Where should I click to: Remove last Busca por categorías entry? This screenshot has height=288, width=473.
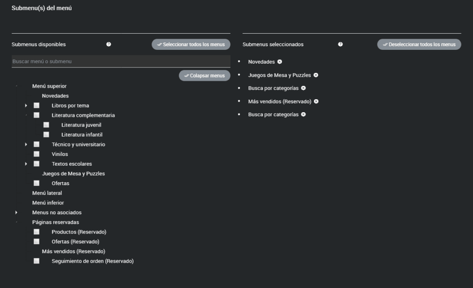[303, 114]
